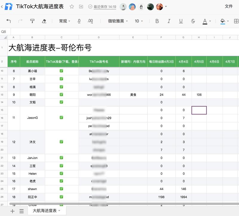Click the clear formatting eraser icon
Image resolution: width=239 pixels, height=216 pixels.
44,21
